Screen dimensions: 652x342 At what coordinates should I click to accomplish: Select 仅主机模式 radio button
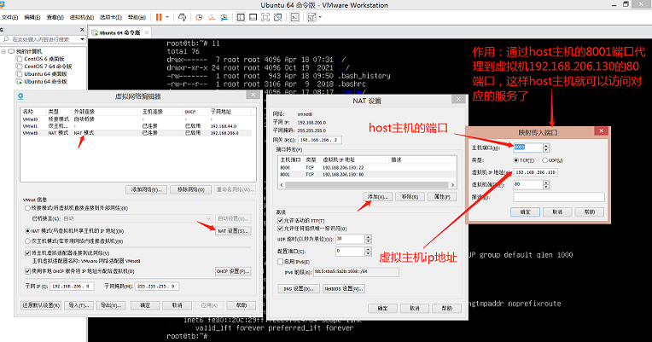coord(26,241)
